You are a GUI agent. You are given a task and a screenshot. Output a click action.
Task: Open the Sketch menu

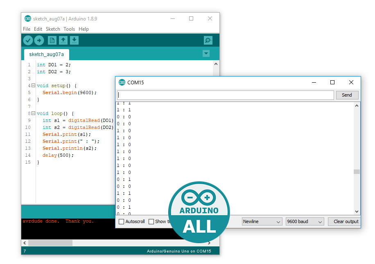(53, 29)
